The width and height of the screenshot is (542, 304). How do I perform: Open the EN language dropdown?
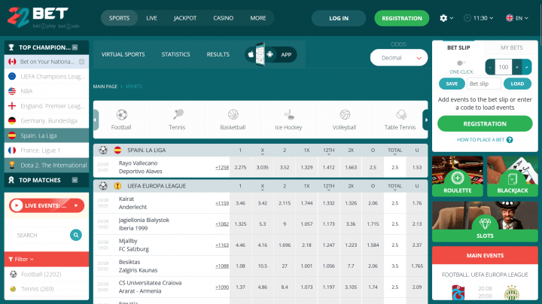517,18
